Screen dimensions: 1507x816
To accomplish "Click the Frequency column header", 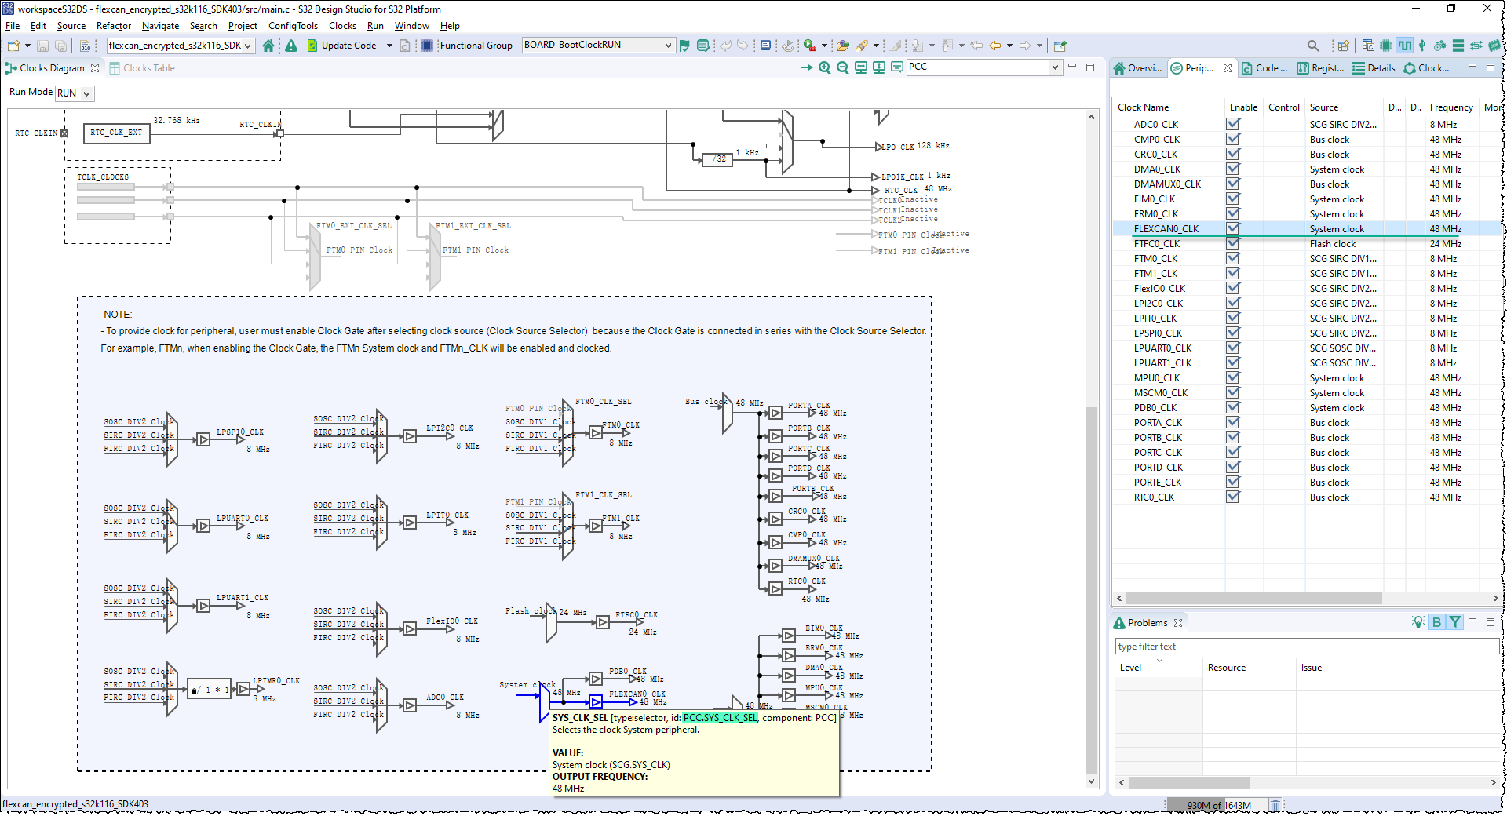I will coord(1450,107).
